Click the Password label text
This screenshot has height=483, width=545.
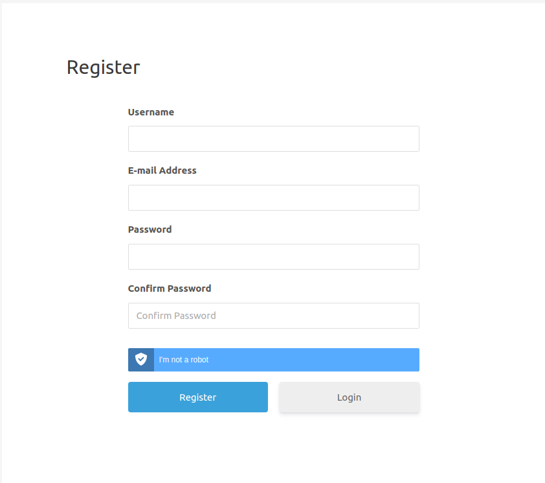(x=150, y=230)
